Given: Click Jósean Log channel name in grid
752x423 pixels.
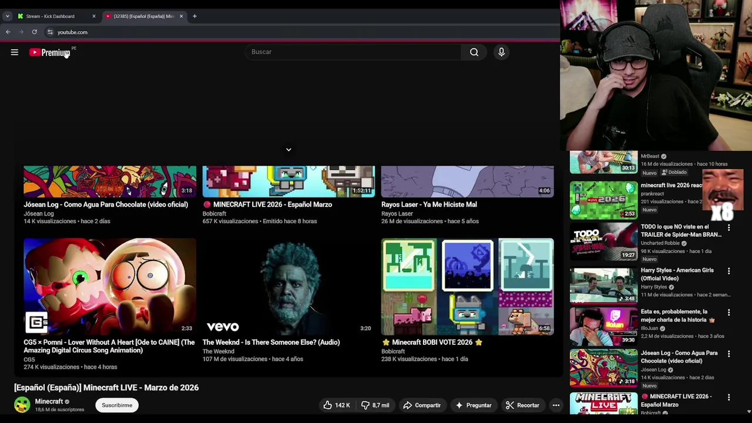Looking at the screenshot, I should click(x=39, y=214).
